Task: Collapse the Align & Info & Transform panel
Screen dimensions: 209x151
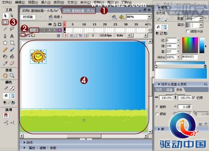Action: pyautogui.click(x=159, y=84)
